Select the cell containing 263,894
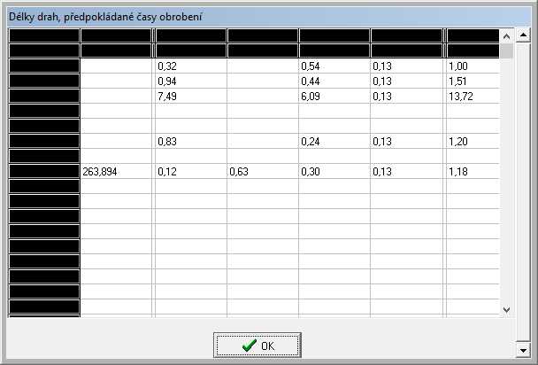Screen dimensions: 538x365 click(x=117, y=172)
